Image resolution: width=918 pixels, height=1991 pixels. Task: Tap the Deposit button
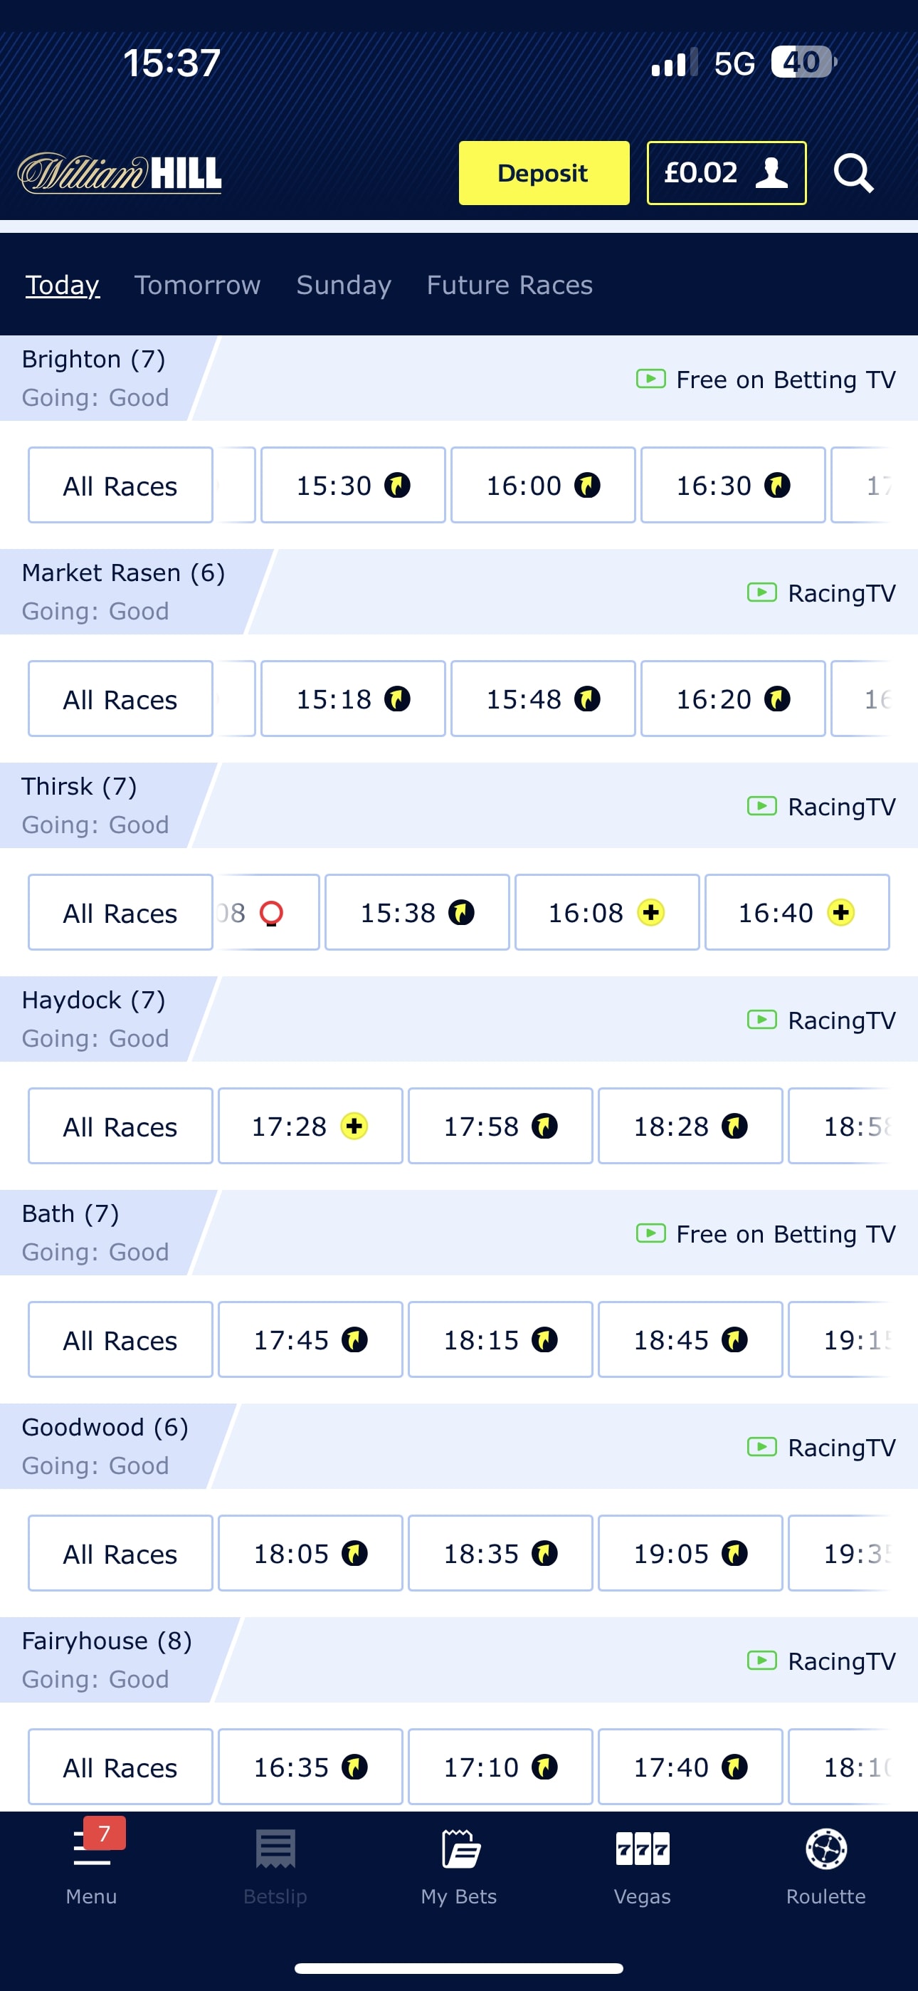[543, 172]
